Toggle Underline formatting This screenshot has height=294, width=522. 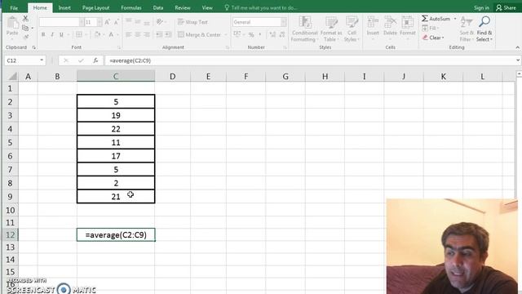pyautogui.click(x=61, y=34)
